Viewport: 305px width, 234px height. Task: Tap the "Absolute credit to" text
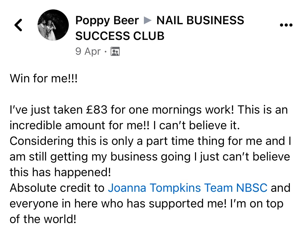tap(57, 188)
